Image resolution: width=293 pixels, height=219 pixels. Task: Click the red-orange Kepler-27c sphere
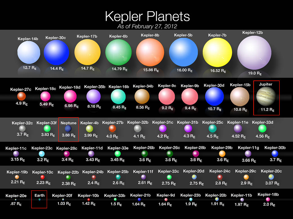[21, 96]
